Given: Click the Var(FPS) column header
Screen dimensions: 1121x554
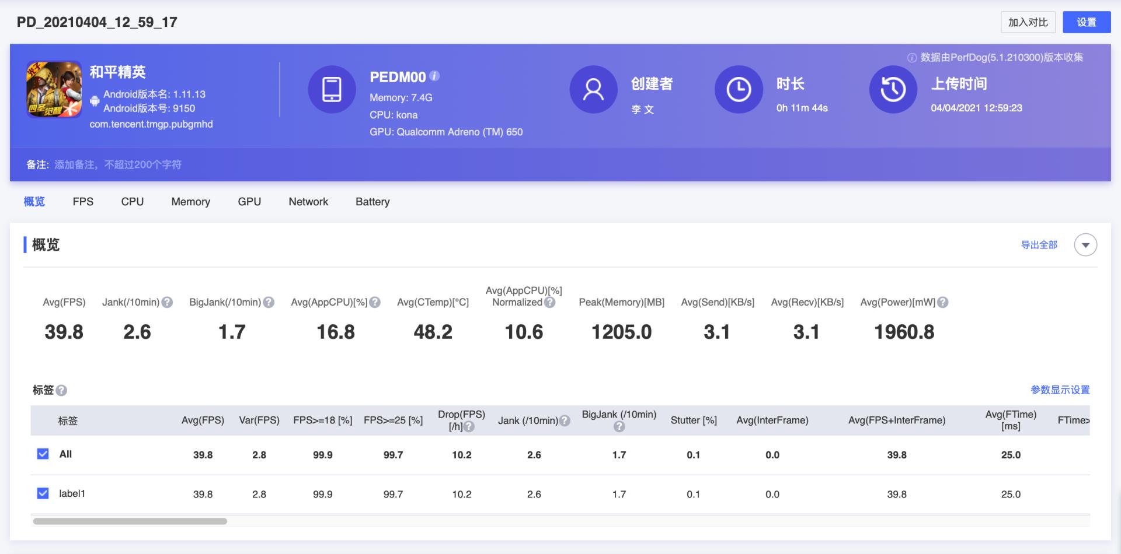Looking at the screenshot, I should click(259, 420).
